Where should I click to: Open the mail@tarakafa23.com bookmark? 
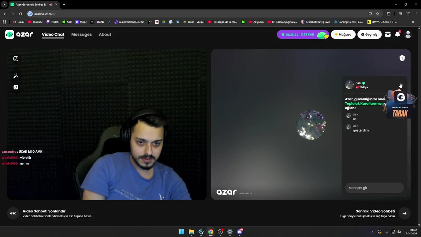coord(129,22)
